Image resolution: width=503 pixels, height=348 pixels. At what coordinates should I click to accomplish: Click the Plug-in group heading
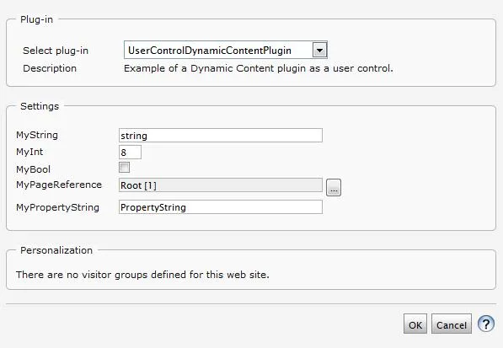[x=36, y=19]
